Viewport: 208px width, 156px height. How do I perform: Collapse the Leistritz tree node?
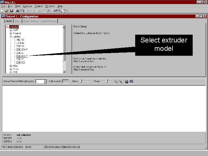11,37
